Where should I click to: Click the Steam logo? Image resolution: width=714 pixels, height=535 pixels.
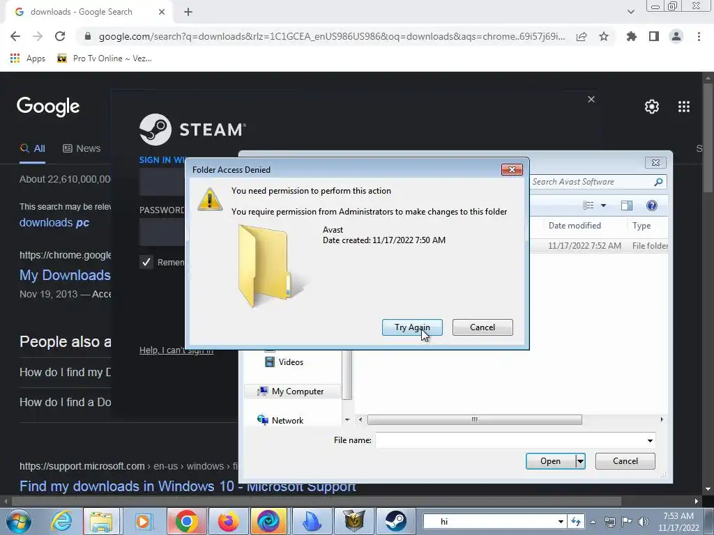pyautogui.click(x=193, y=130)
